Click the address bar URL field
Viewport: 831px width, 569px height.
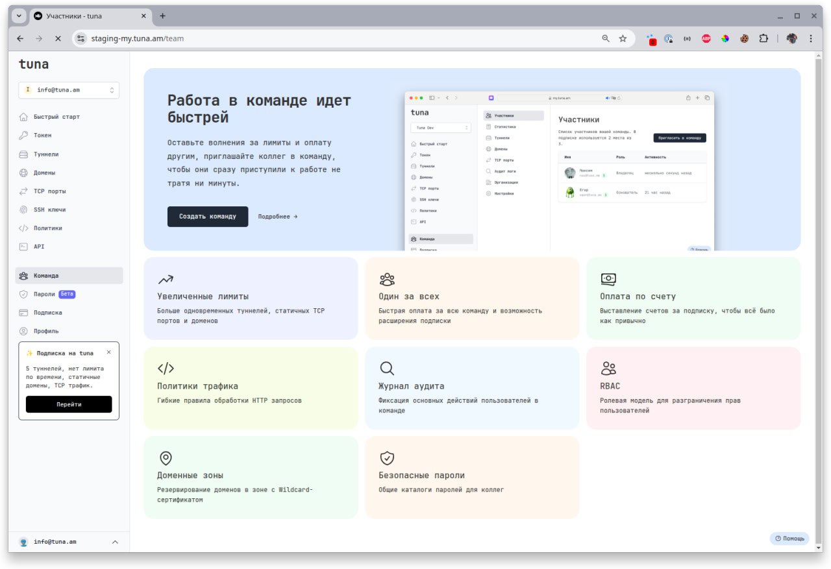(344, 39)
